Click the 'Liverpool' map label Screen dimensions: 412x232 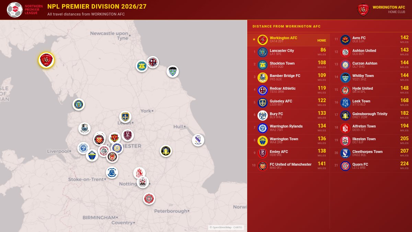58,151
